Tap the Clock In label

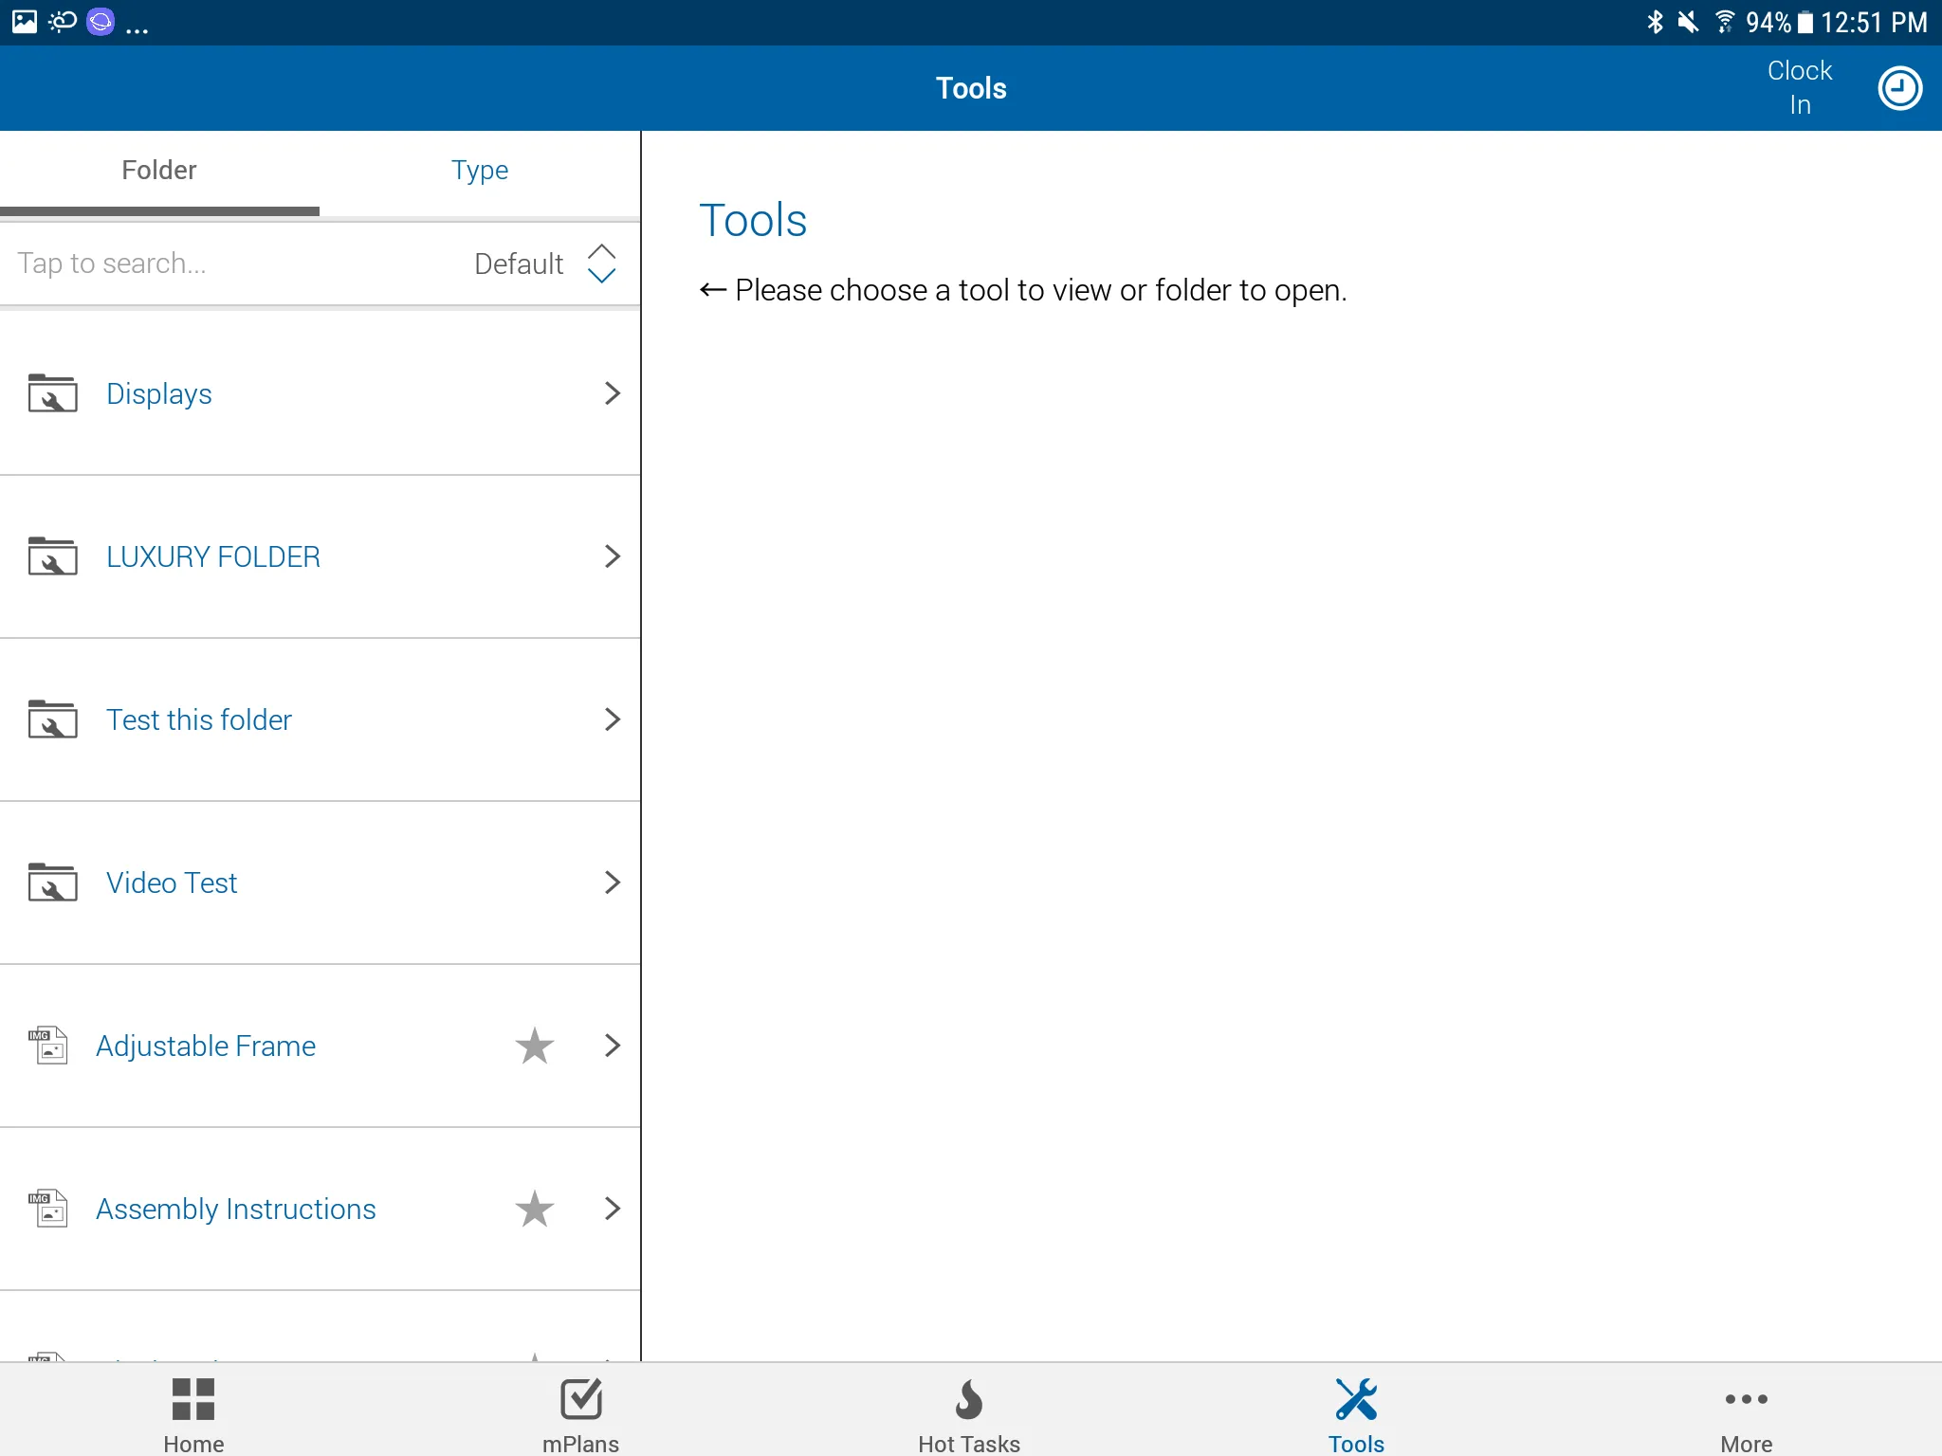coord(1799,87)
